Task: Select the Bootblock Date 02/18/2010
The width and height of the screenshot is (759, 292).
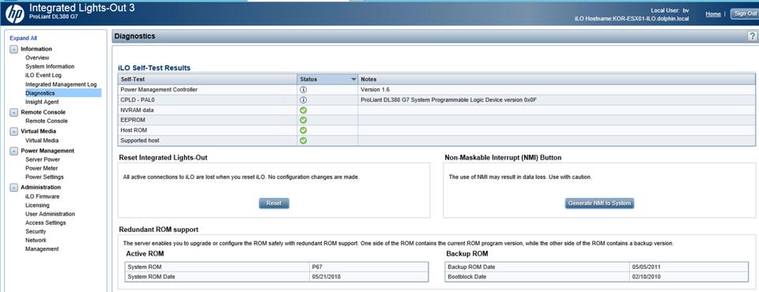Action: pos(646,276)
